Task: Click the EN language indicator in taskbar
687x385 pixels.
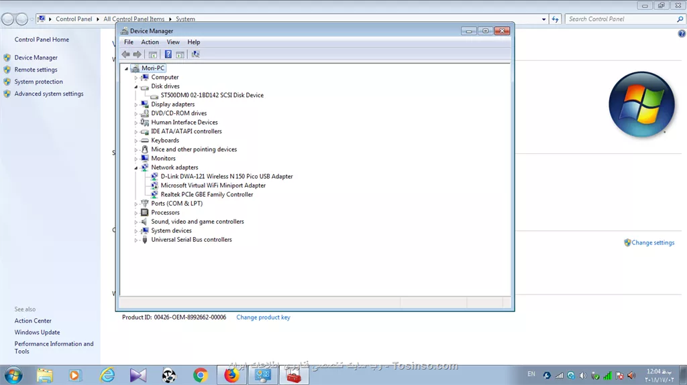Action: click(x=531, y=374)
